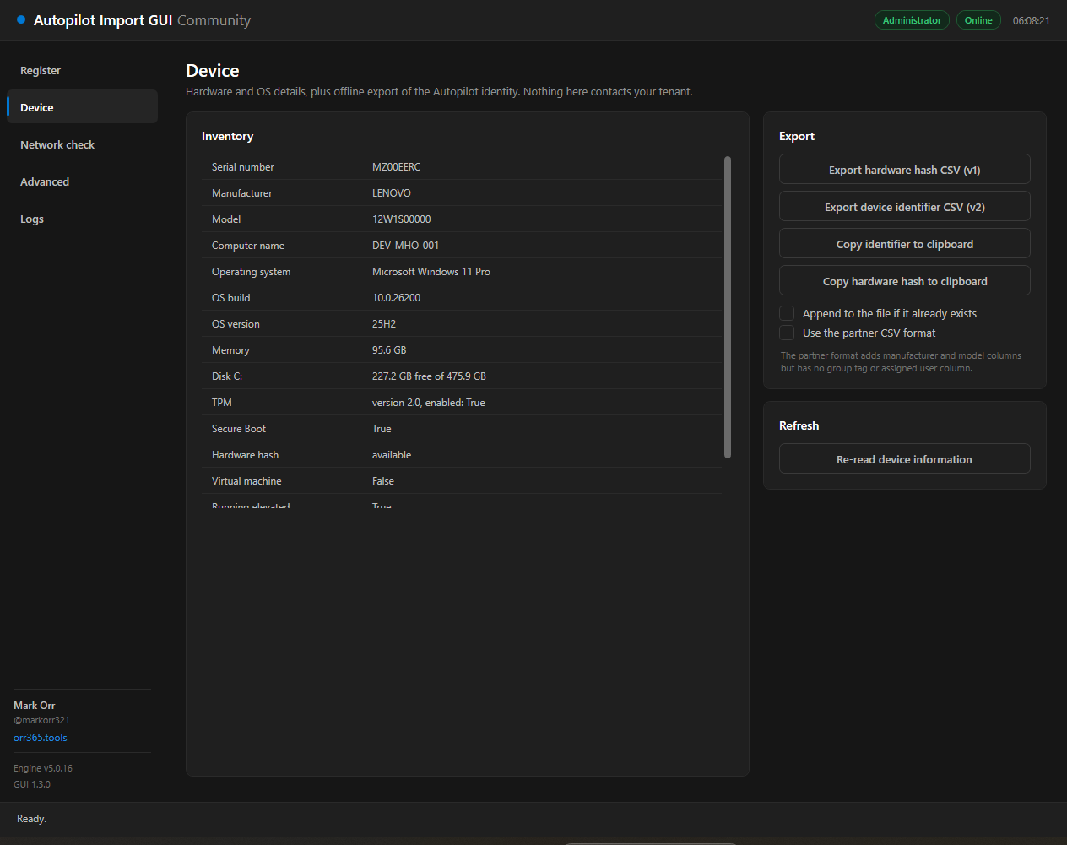This screenshot has width=1067, height=845.
Task: Click the blue status dot beside the app title
Action: tap(21, 19)
